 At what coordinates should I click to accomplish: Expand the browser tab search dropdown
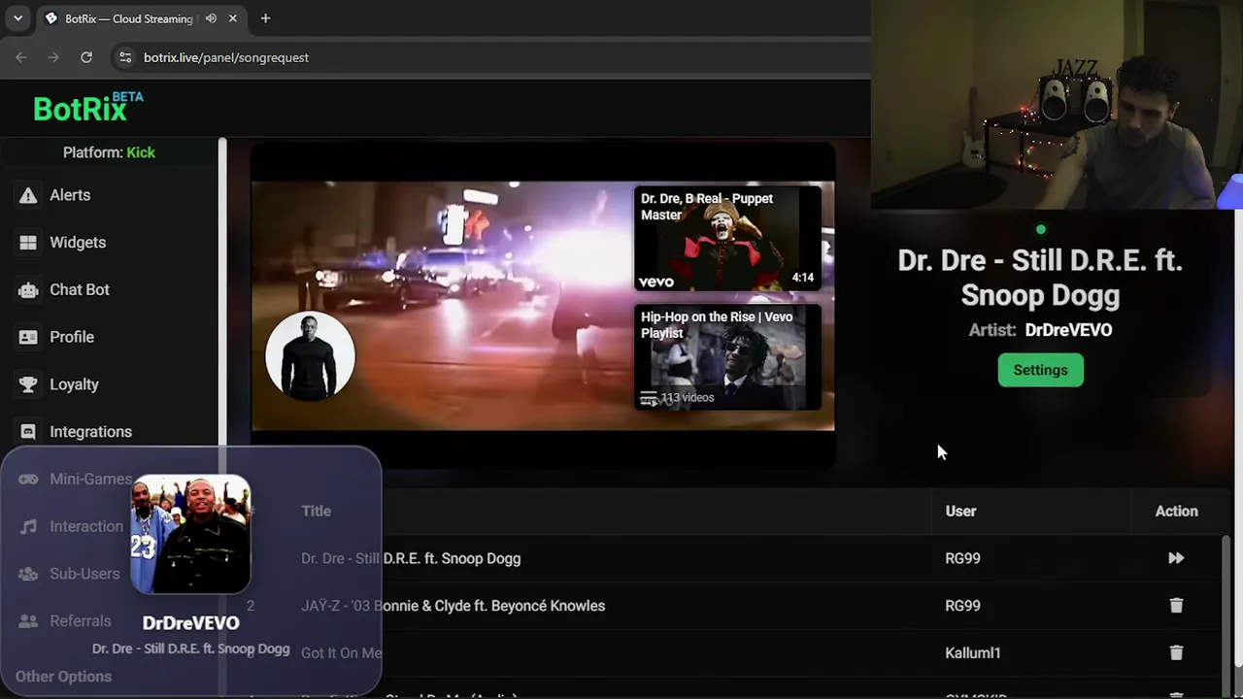tap(17, 18)
